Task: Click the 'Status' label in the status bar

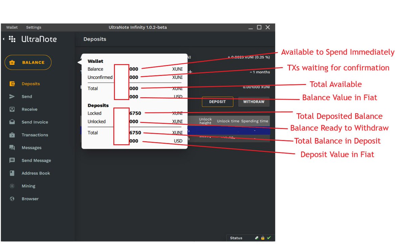Action: pos(236,238)
